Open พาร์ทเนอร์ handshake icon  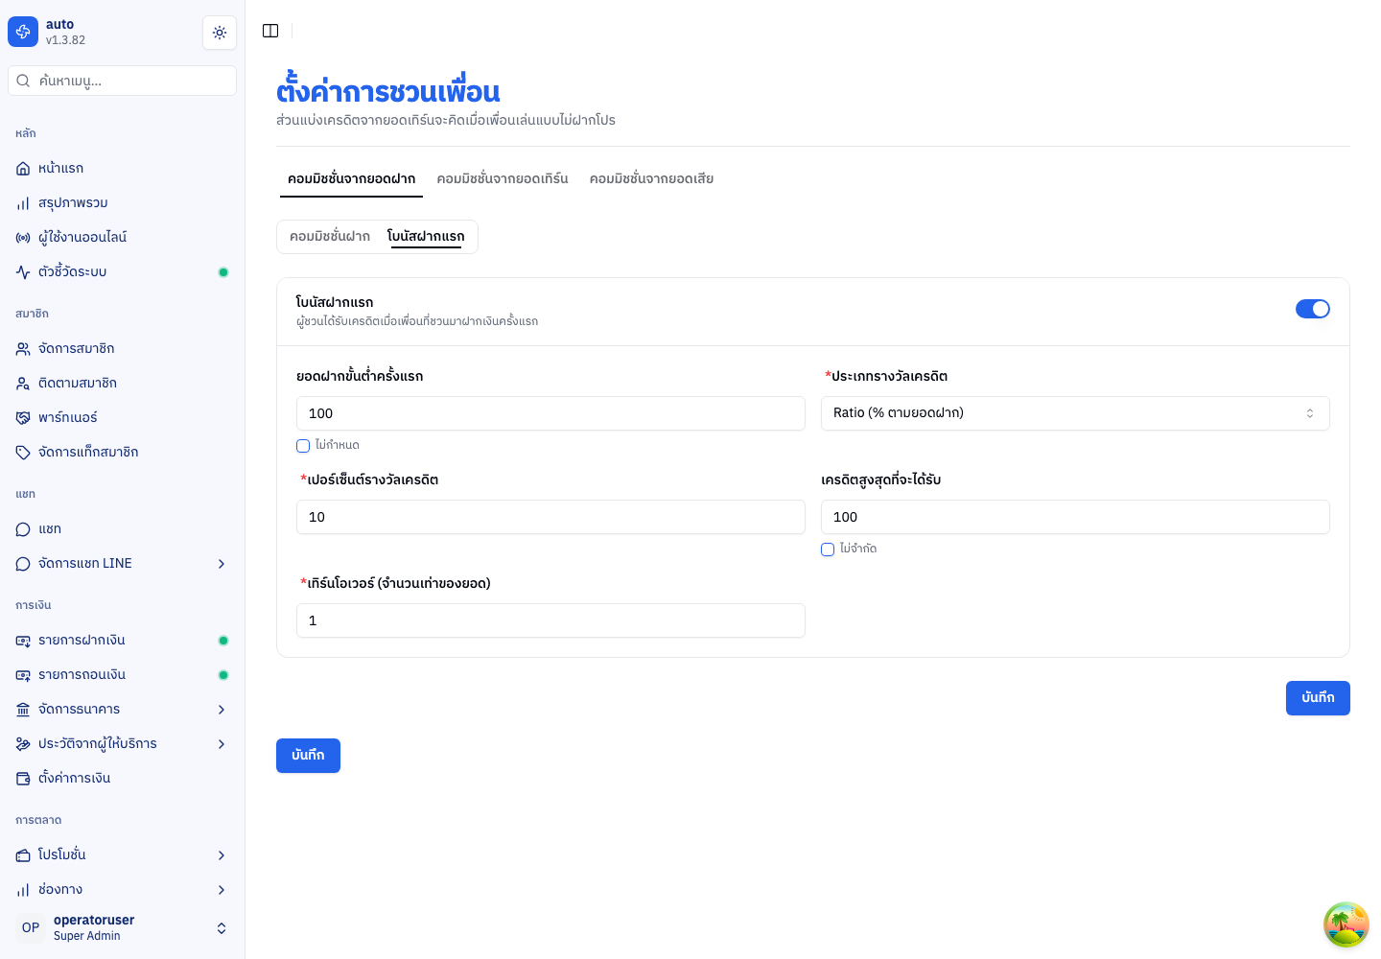pyautogui.click(x=23, y=418)
